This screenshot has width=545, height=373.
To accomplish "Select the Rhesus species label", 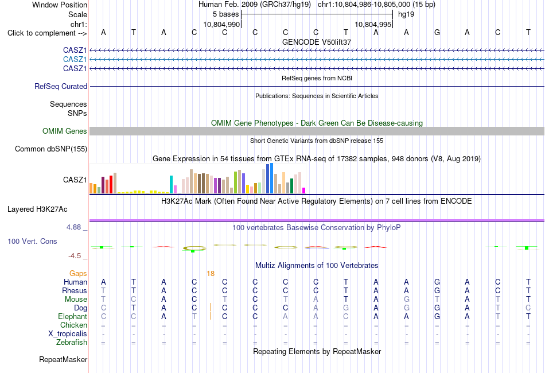I will pos(75,290).
